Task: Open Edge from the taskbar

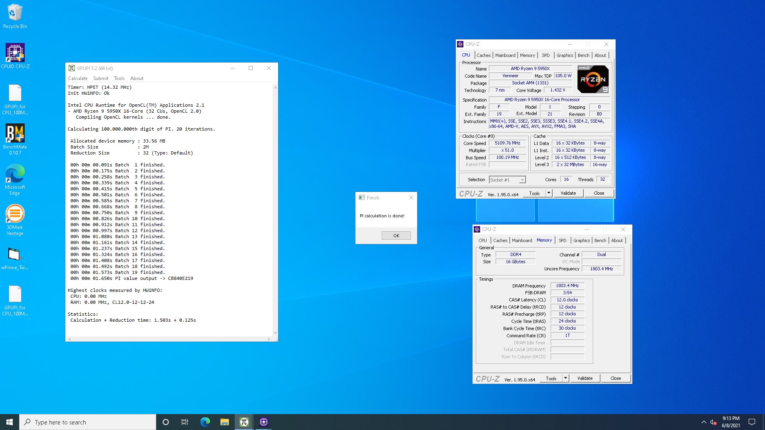Action: click(x=205, y=422)
